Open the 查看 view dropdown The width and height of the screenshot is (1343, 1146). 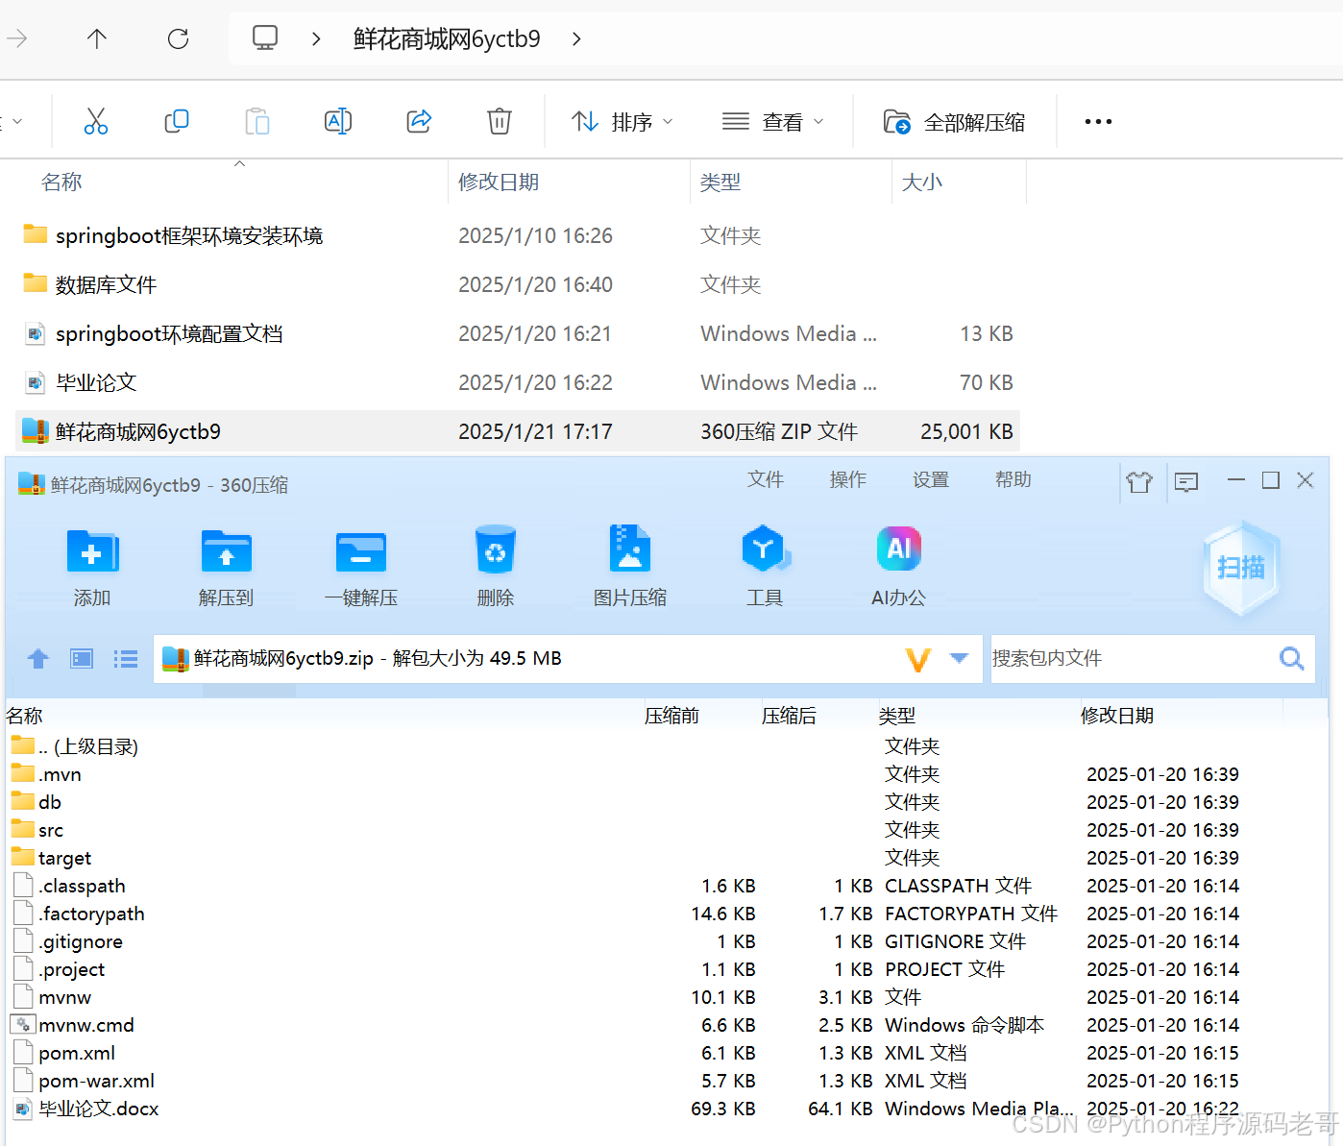pyautogui.click(x=773, y=122)
